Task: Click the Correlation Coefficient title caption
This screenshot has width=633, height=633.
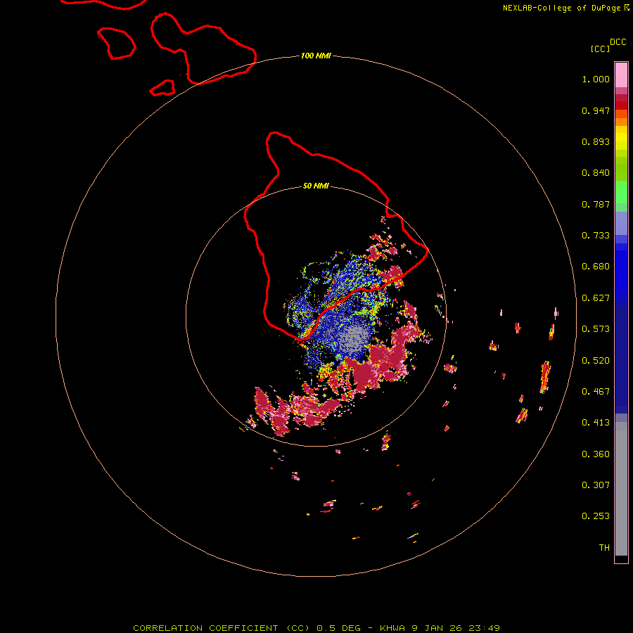Action: [x=316, y=628]
